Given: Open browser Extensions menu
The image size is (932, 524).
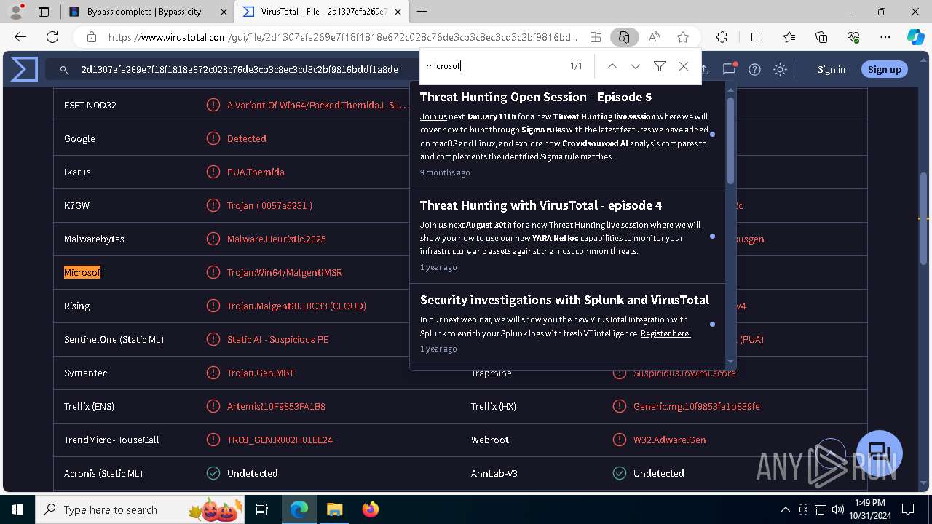Looking at the screenshot, I should [x=722, y=37].
